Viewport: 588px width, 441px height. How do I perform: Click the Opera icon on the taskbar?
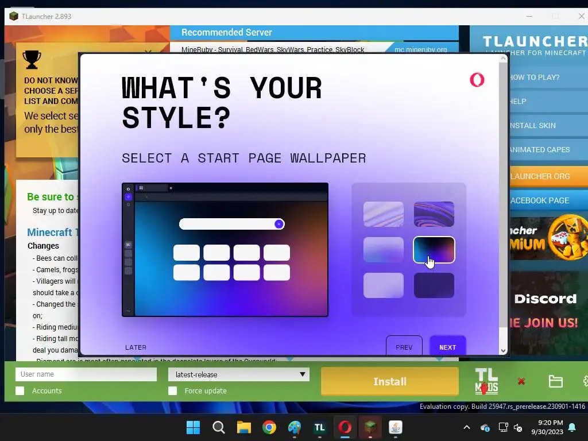(345, 427)
